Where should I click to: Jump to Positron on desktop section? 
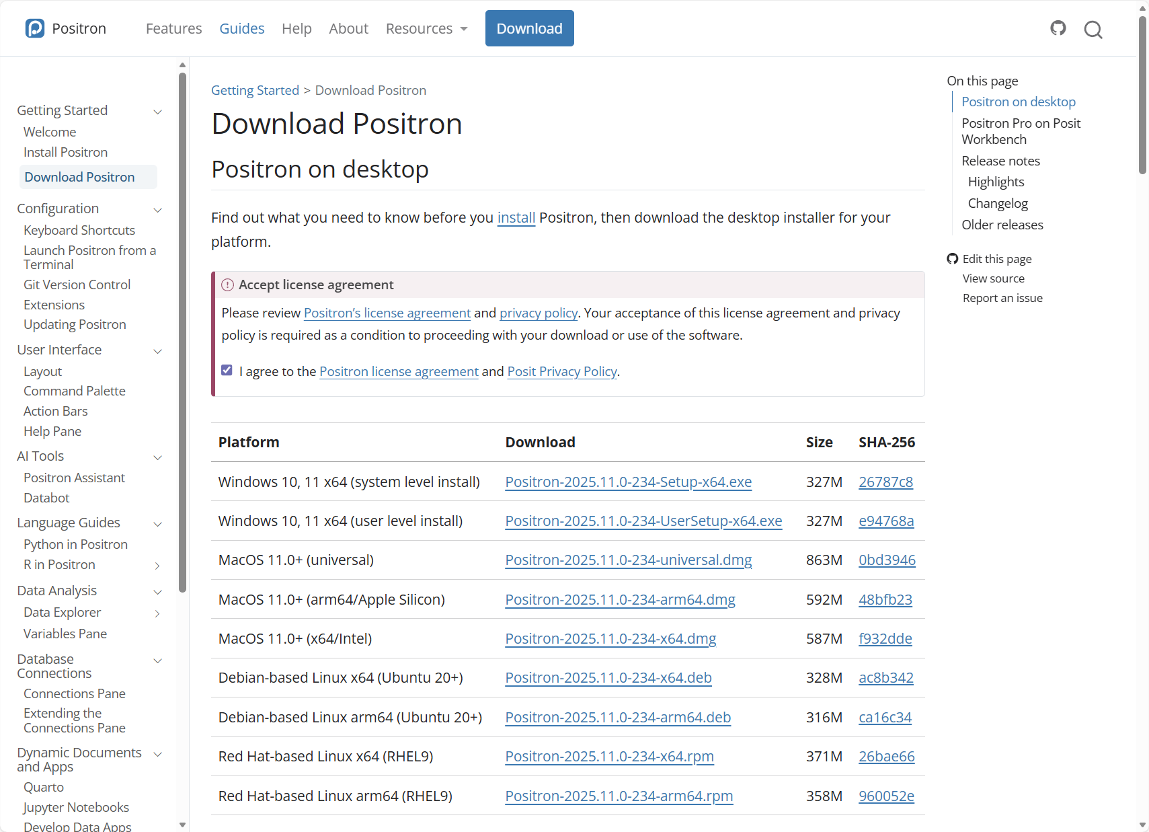tap(1019, 102)
